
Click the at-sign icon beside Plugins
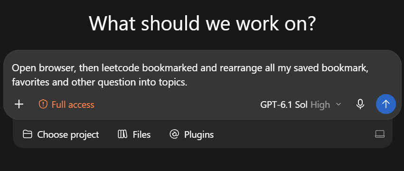click(x=174, y=134)
